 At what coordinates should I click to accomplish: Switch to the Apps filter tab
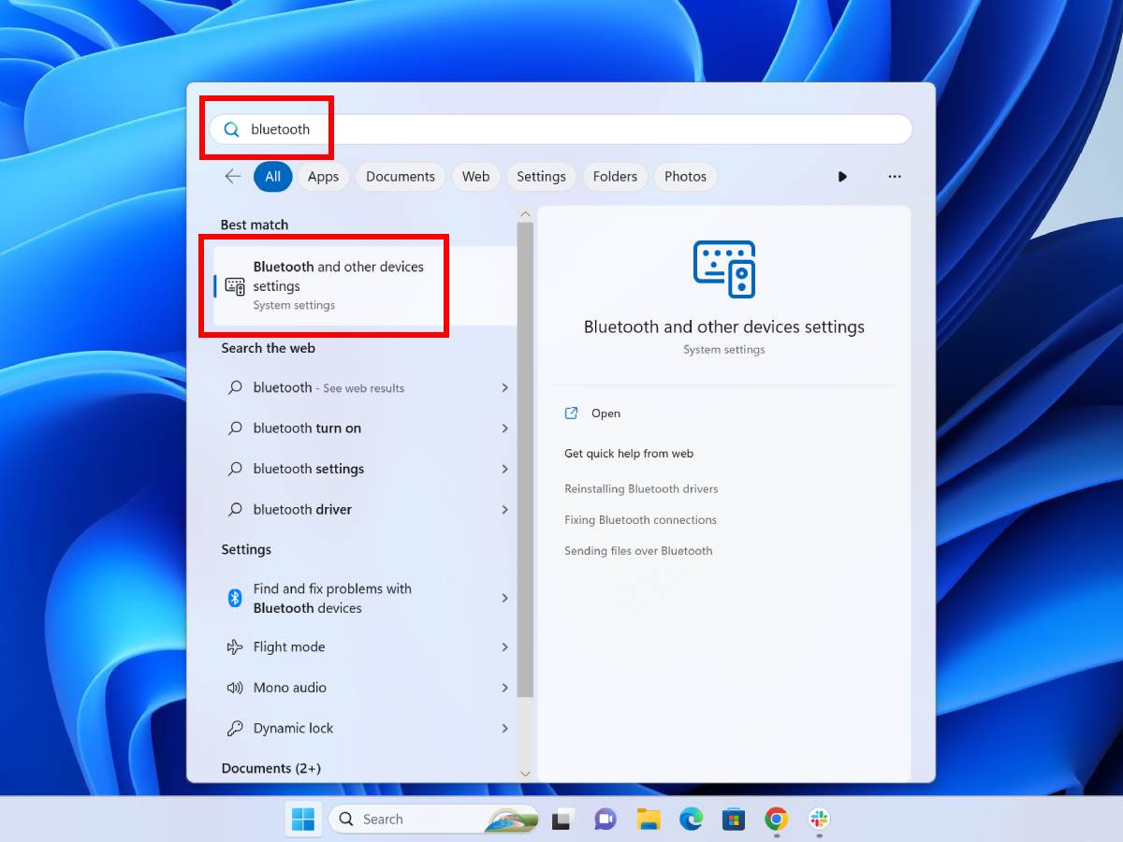click(323, 177)
